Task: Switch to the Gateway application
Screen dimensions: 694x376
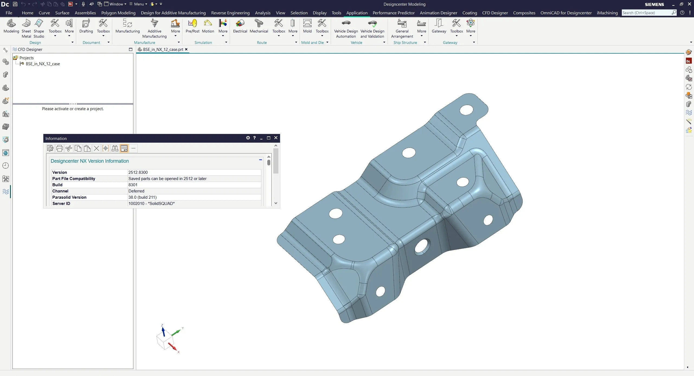Action: point(439,26)
